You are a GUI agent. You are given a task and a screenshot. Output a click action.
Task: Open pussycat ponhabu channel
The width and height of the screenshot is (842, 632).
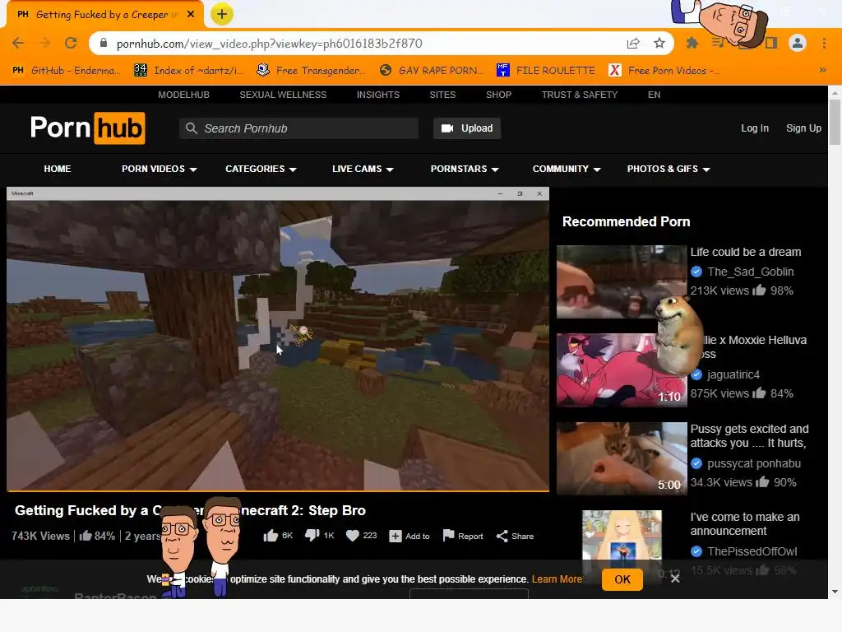pos(754,463)
